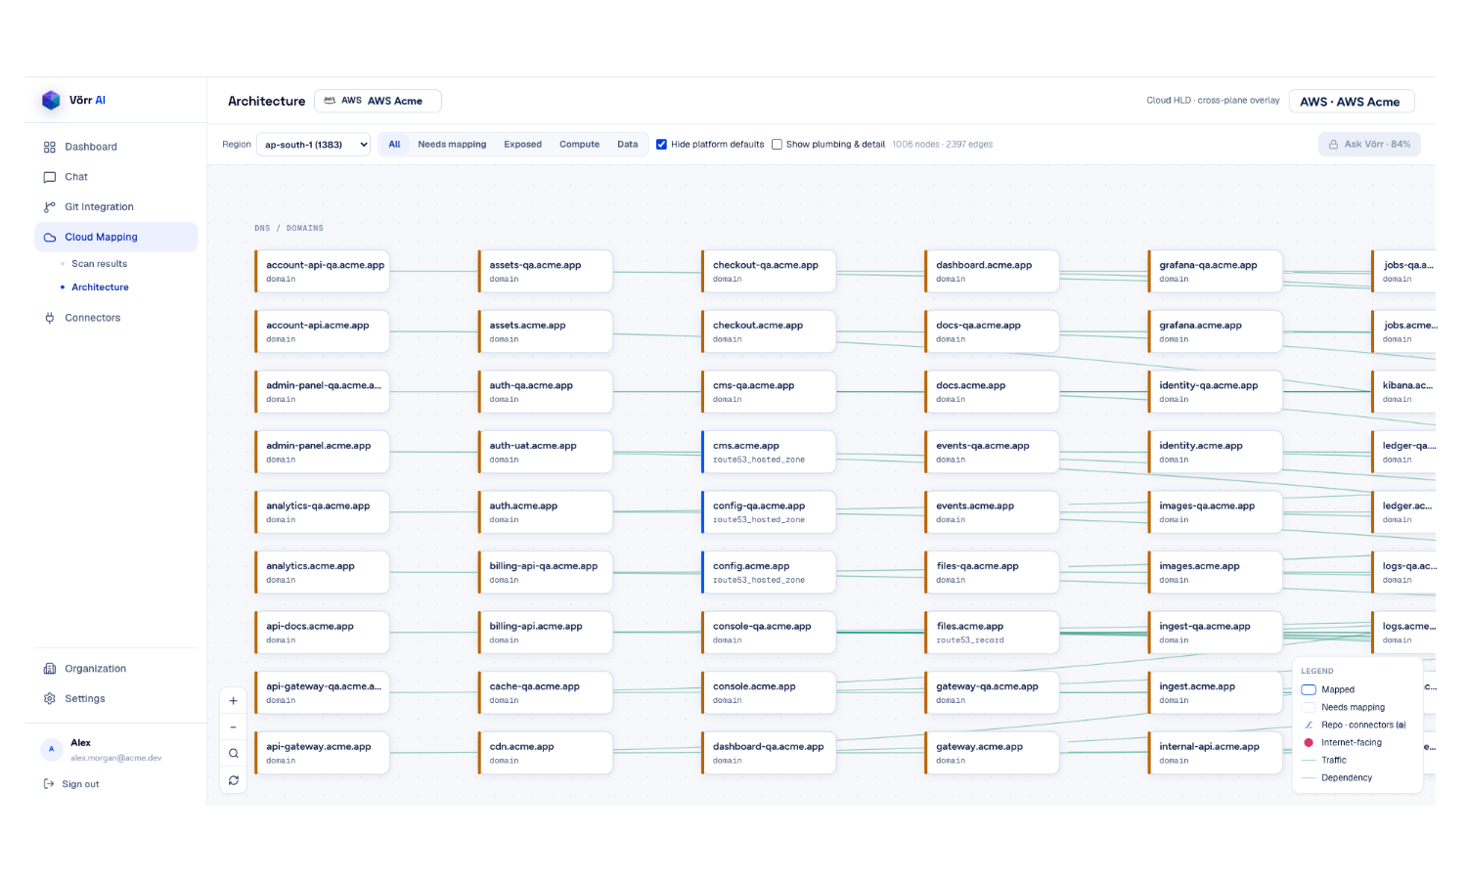Screen dimensions: 1467x880
Task: Click the Mapped legend swatch
Action: pos(1309,690)
